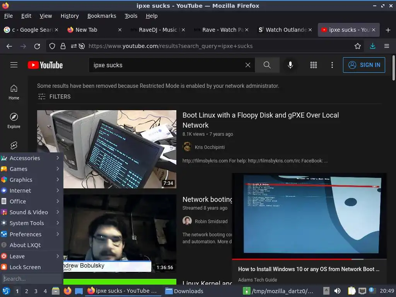Screen dimensions: 396x297
Task: Switch to the Google Search tab
Action: (31, 30)
